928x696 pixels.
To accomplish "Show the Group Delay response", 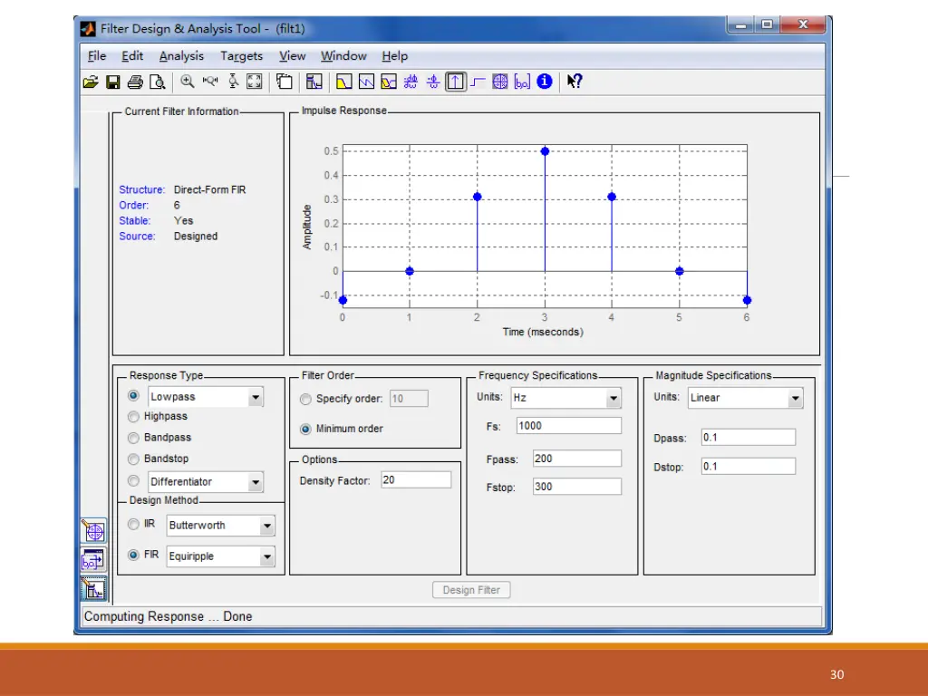I will pos(411,82).
